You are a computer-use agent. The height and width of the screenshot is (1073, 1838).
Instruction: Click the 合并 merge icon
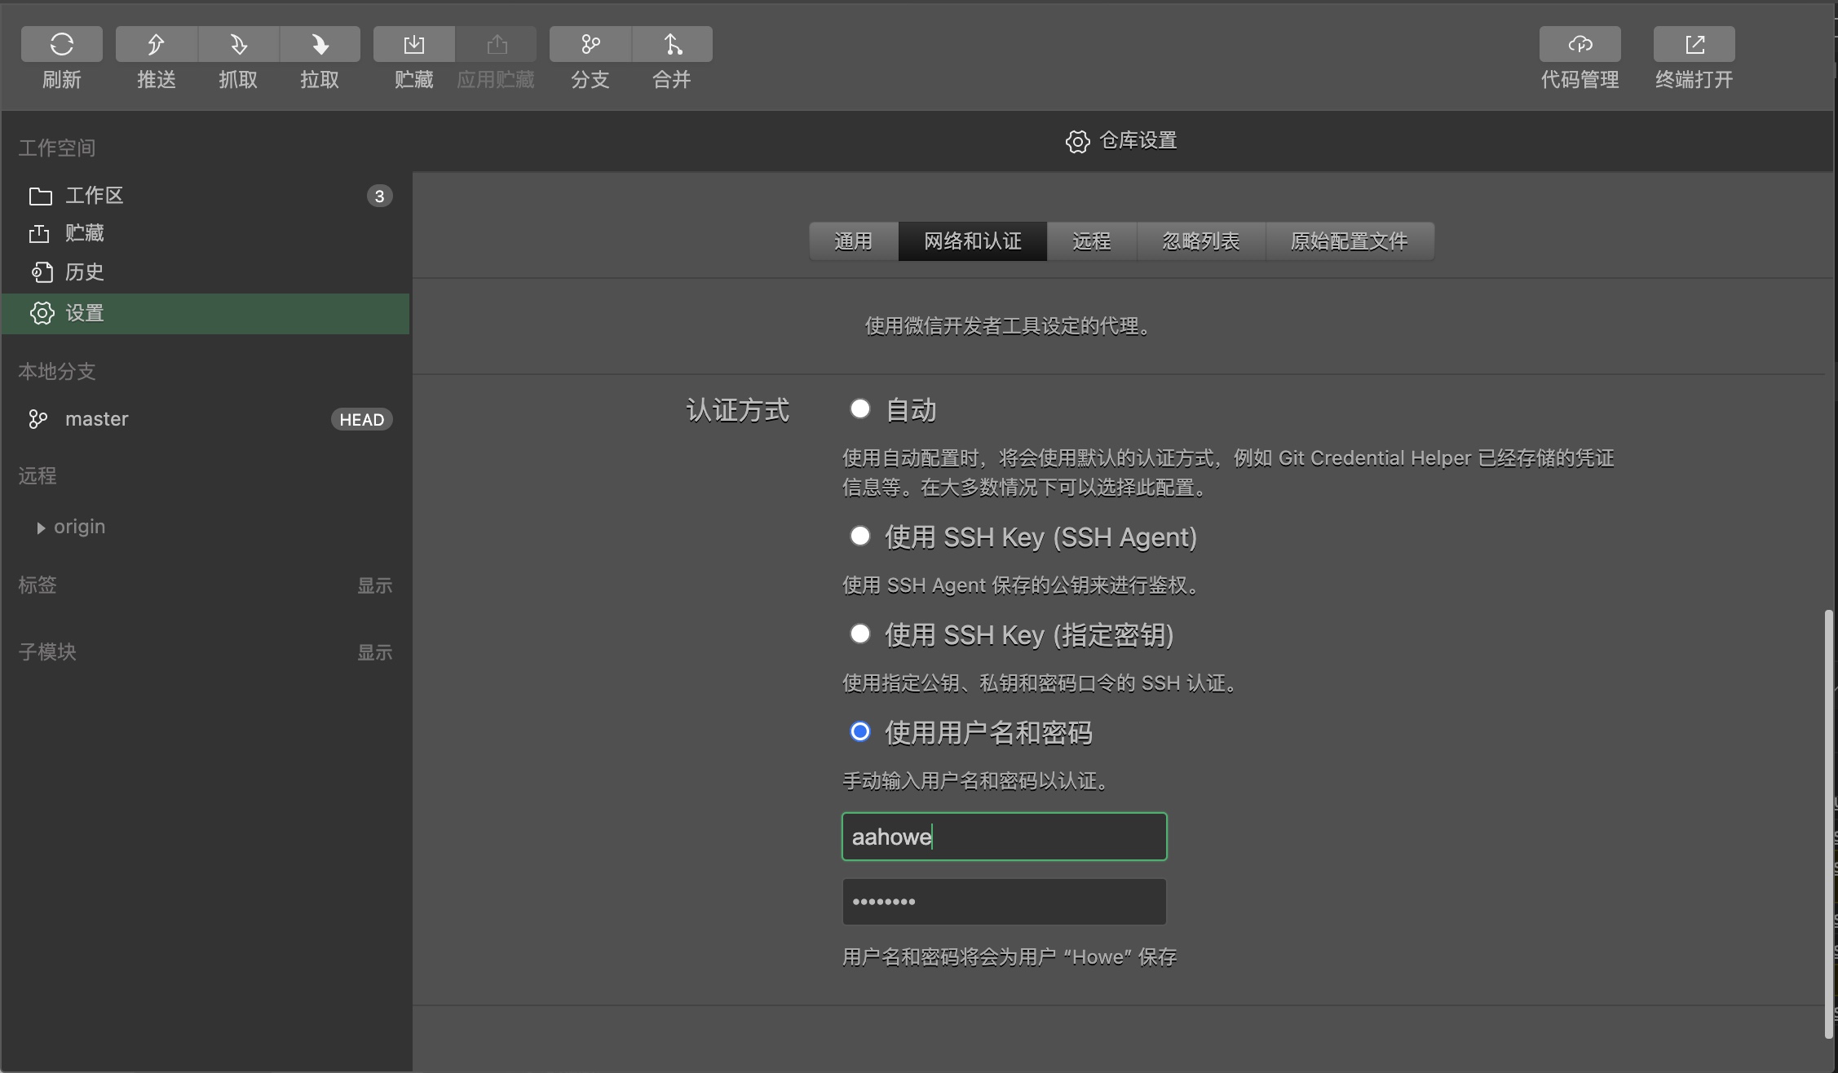click(x=672, y=44)
